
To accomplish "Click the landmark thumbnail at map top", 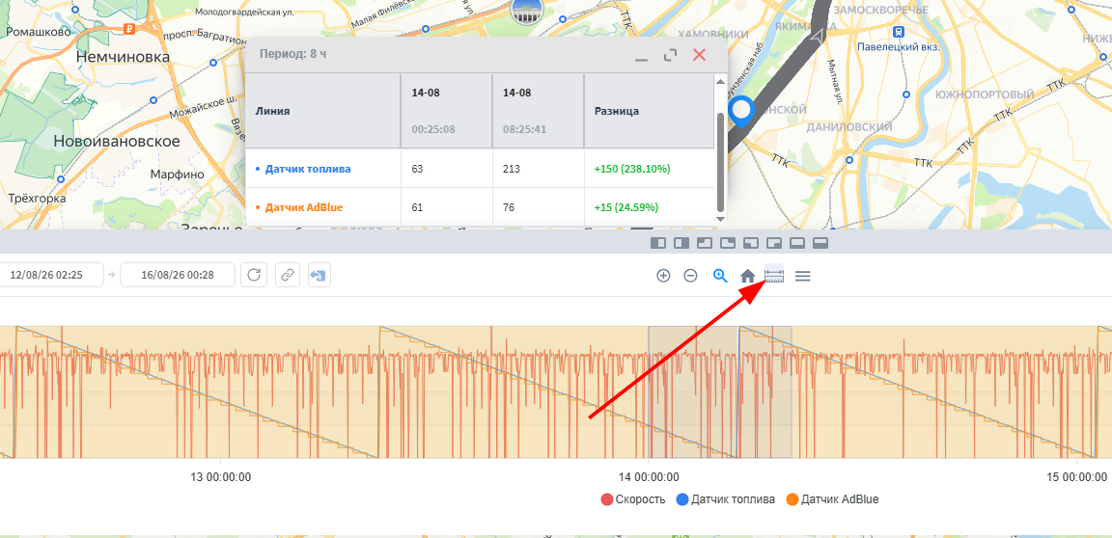I will [x=527, y=9].
